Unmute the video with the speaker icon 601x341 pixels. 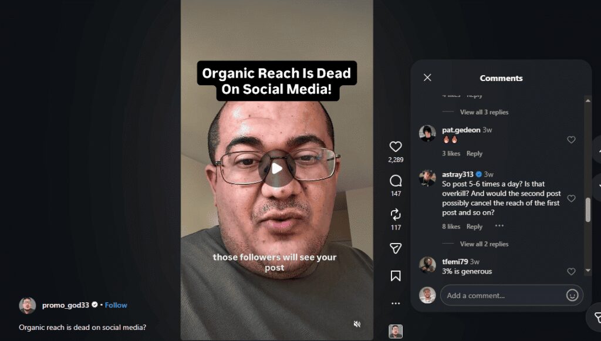pos(357,324)
